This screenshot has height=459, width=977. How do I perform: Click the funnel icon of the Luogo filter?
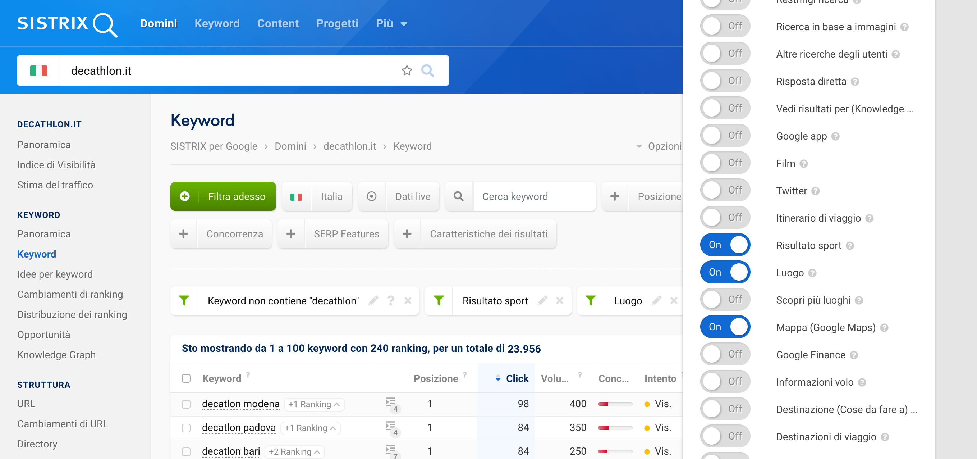pyautogui.click(x=591, y=301)
